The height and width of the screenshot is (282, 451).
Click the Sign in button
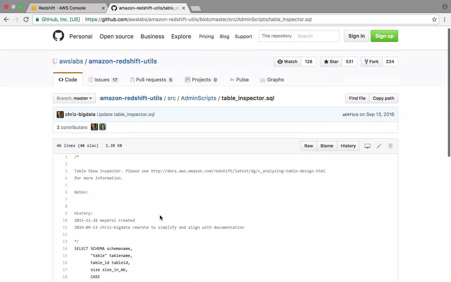point(357,36)
